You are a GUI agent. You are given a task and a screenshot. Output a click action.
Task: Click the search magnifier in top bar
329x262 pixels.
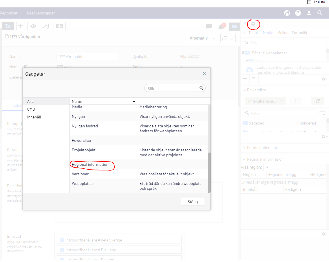click(x=320, y=13)
